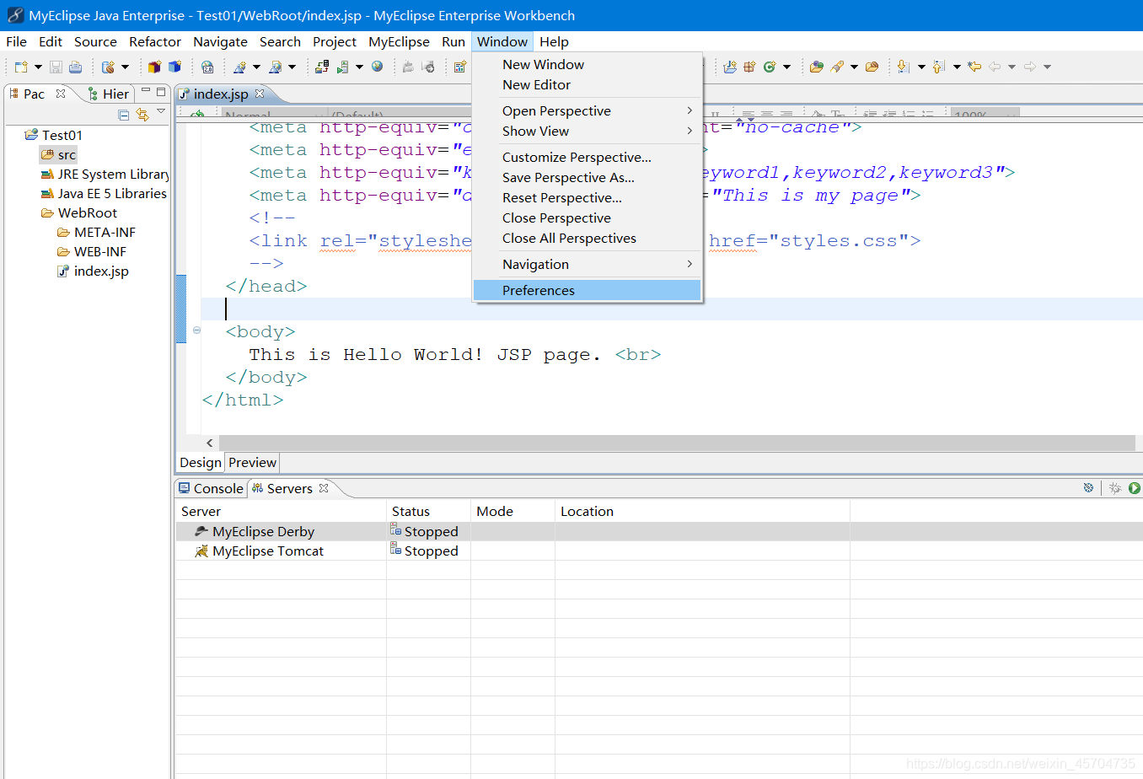This screenshot has width=1143, height=779.
Task: Open the MyEclipse menu
Action: pyautogui.click(x=399, y=41)
